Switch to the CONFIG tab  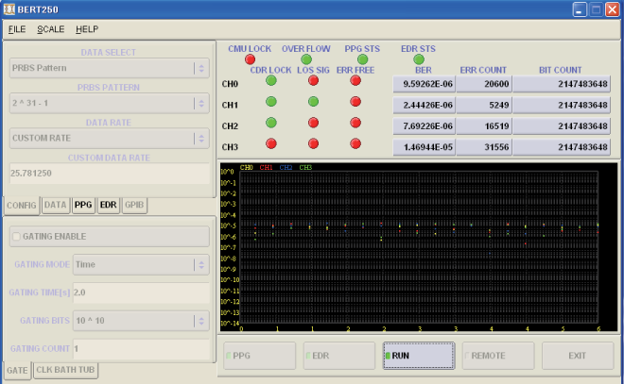pos(22,206)
